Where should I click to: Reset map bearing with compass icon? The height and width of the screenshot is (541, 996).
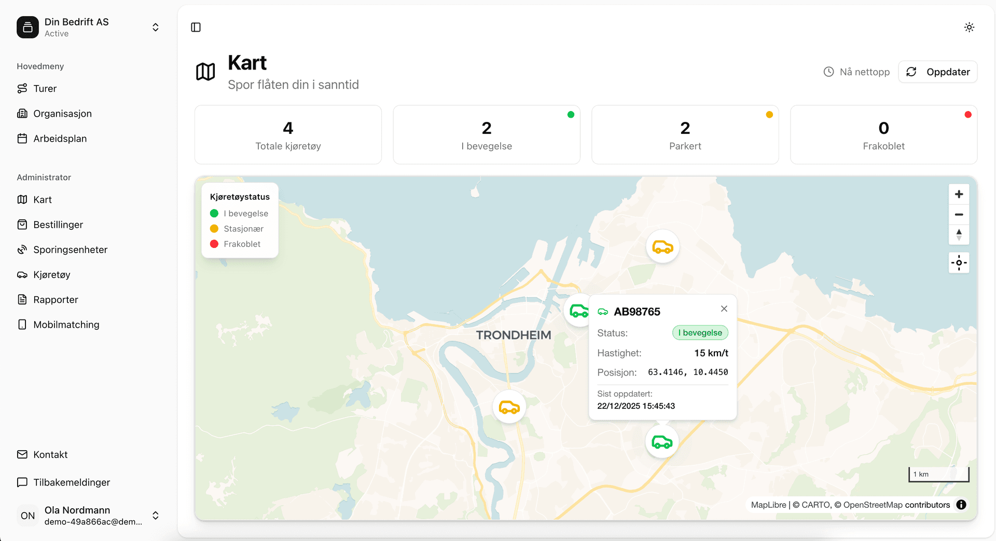coord(959,234)
